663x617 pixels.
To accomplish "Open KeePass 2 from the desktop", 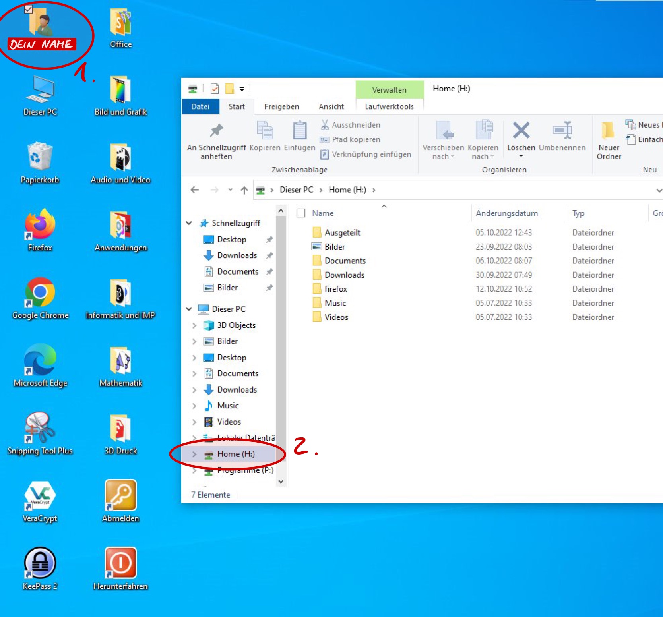I will pos(40,563).
